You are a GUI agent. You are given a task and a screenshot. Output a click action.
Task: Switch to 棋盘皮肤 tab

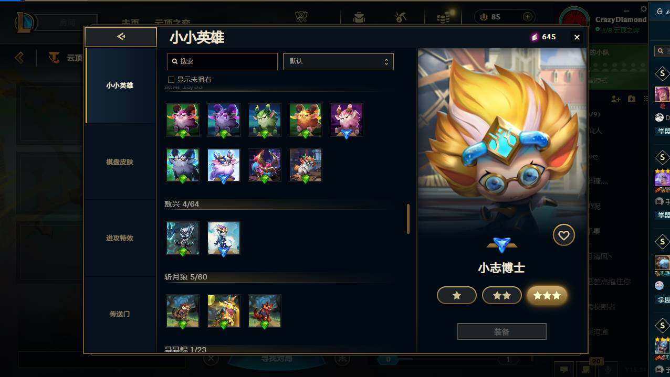pyautogui.click(x=121, y=162)
